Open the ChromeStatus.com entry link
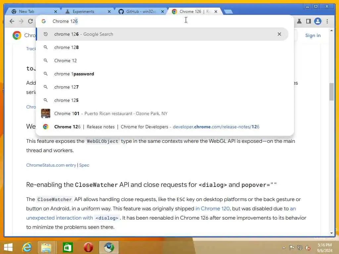 [51, 165]
